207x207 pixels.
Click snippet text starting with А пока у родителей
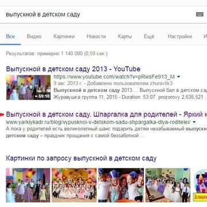coord(106,129)
